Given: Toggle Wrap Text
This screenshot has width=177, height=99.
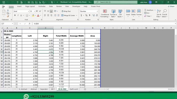Looking at the screenshot, I should 66,11.
